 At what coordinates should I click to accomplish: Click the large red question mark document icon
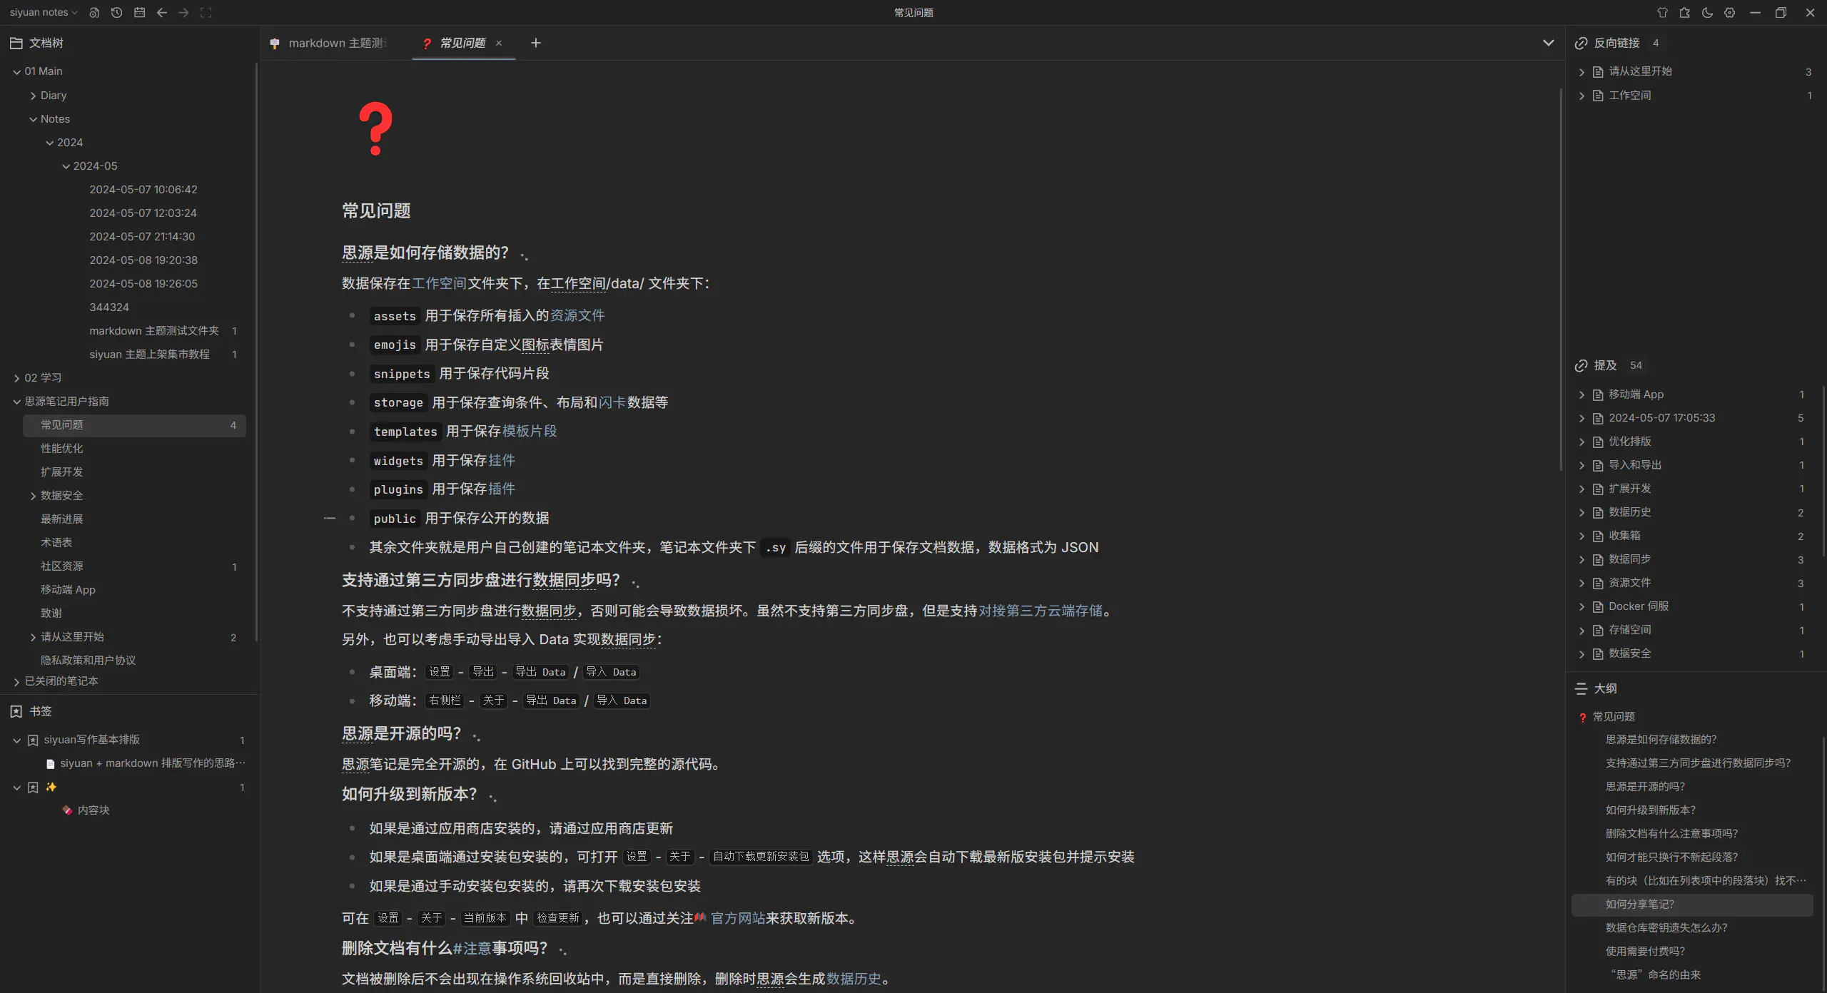pyautogui.click(x=375, y=129)
